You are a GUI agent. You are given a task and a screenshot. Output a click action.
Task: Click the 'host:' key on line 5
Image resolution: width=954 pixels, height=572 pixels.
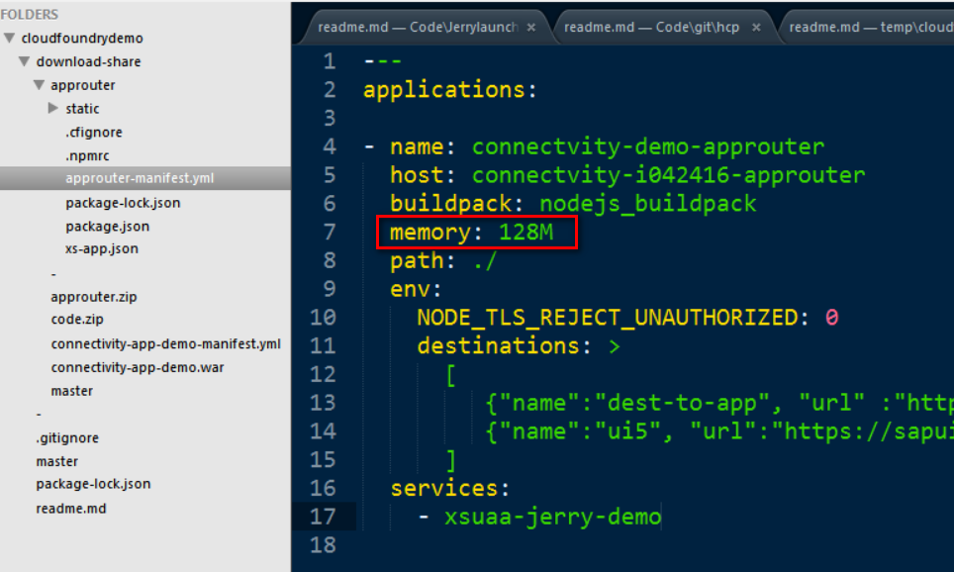tap(423, 175)
